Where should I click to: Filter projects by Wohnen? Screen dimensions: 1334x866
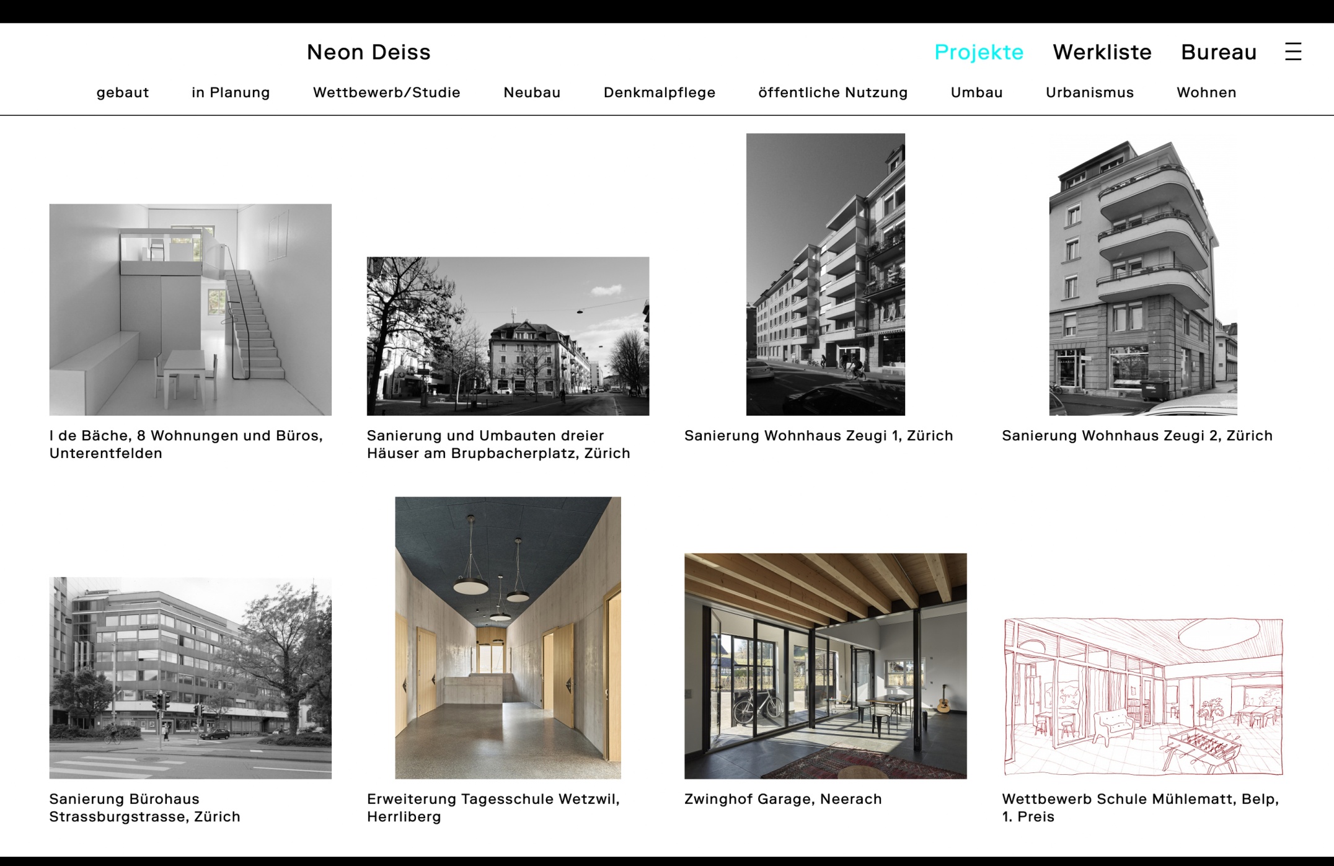tap(1206, 92)
